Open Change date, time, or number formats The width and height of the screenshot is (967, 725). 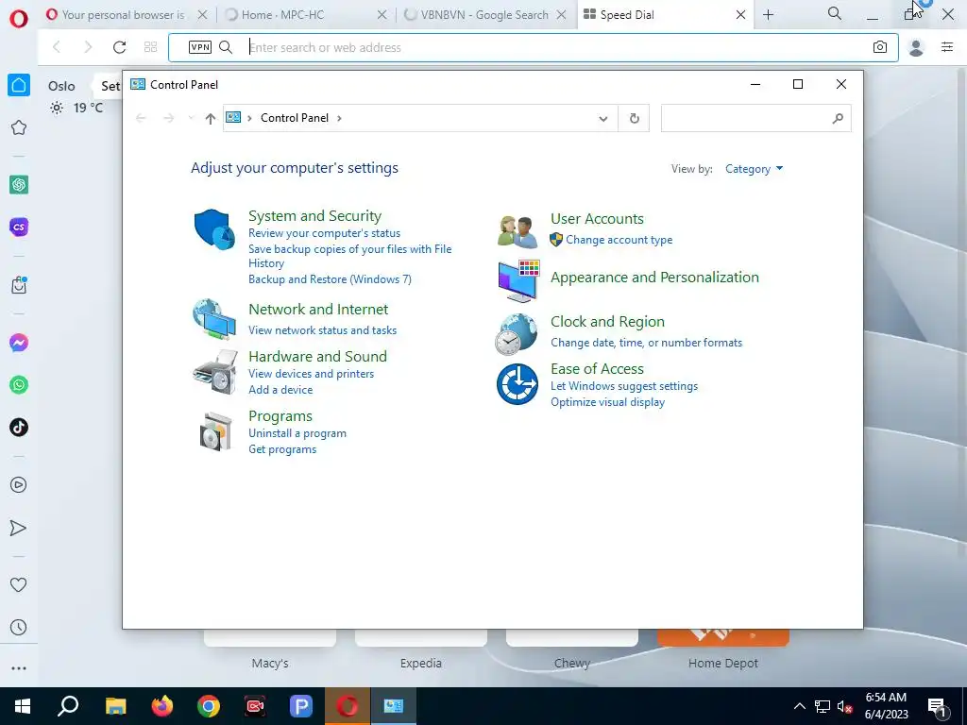pyautogui.click(x=646, y=343)
